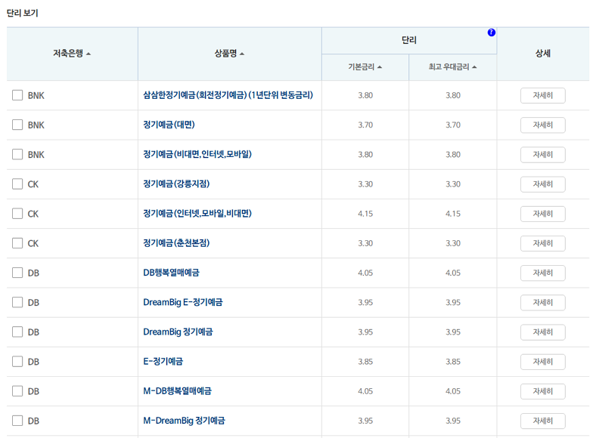593x438 pixels.
Task: Check the DreamBig 정기예금 row checkbox
Action: click(x=17, y=332)
